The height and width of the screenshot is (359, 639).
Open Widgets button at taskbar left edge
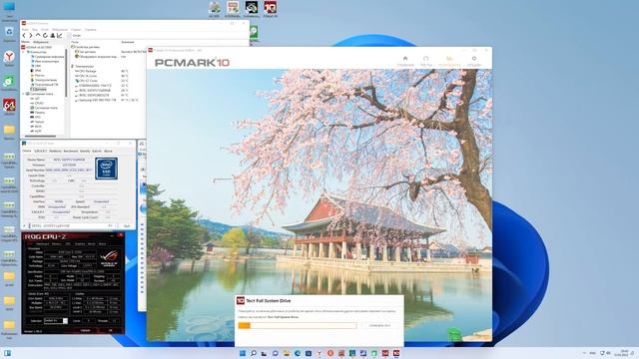[x=7, y=353]
